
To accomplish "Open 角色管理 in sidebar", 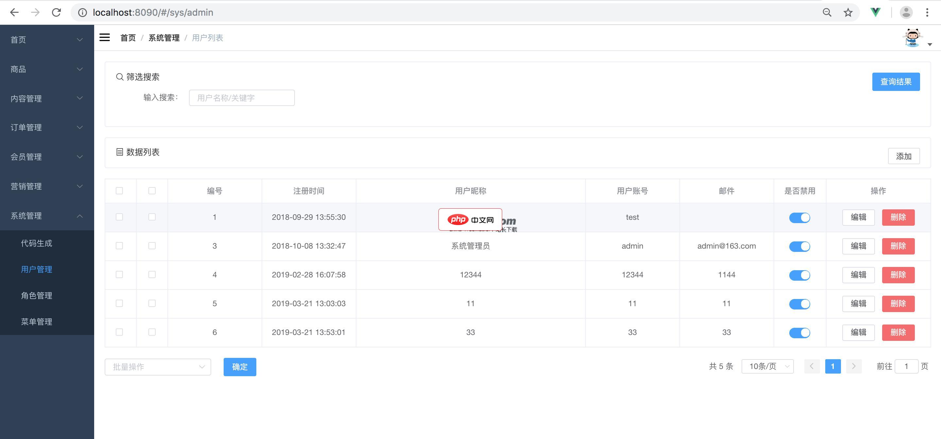I will (37, 295).
